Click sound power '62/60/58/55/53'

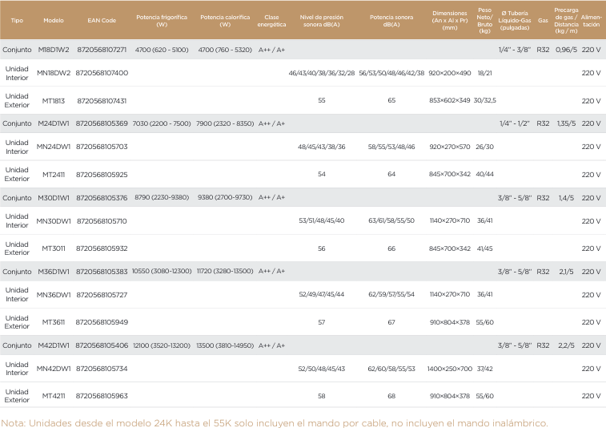coord(391,369)
